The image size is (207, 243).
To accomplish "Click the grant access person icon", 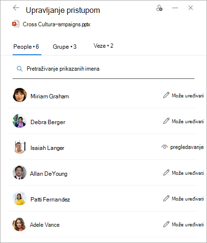I will tap(159, 8).
